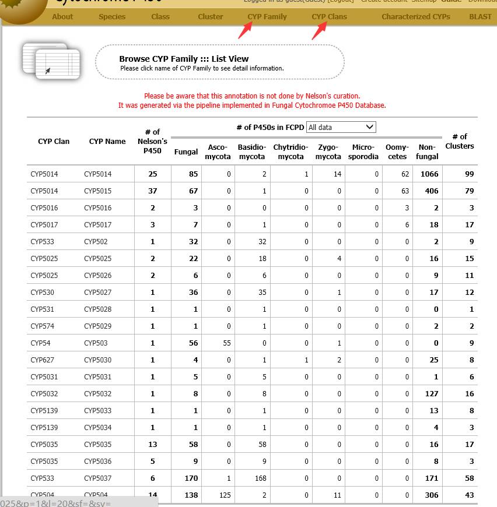Click the Microsporodia column header
The height and width of the screenshot is (507, 497).
click(x=363, y=152)
